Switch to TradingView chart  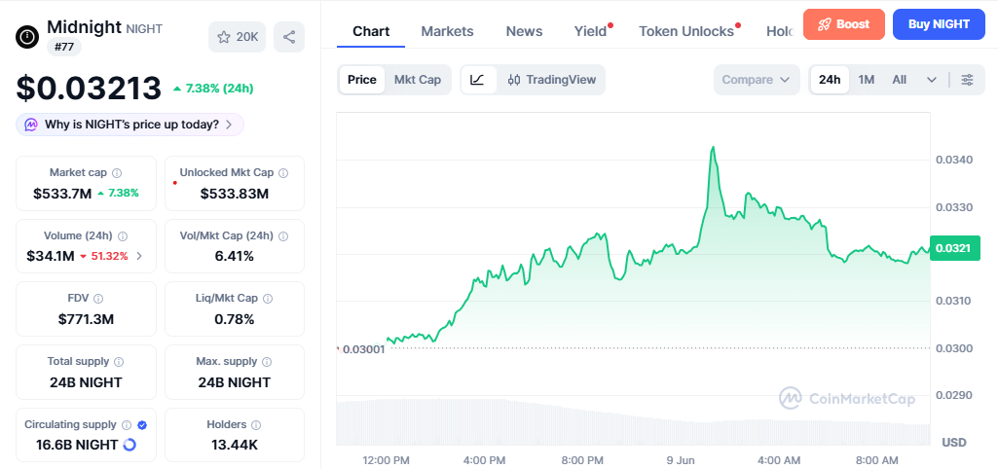(552, 80)
